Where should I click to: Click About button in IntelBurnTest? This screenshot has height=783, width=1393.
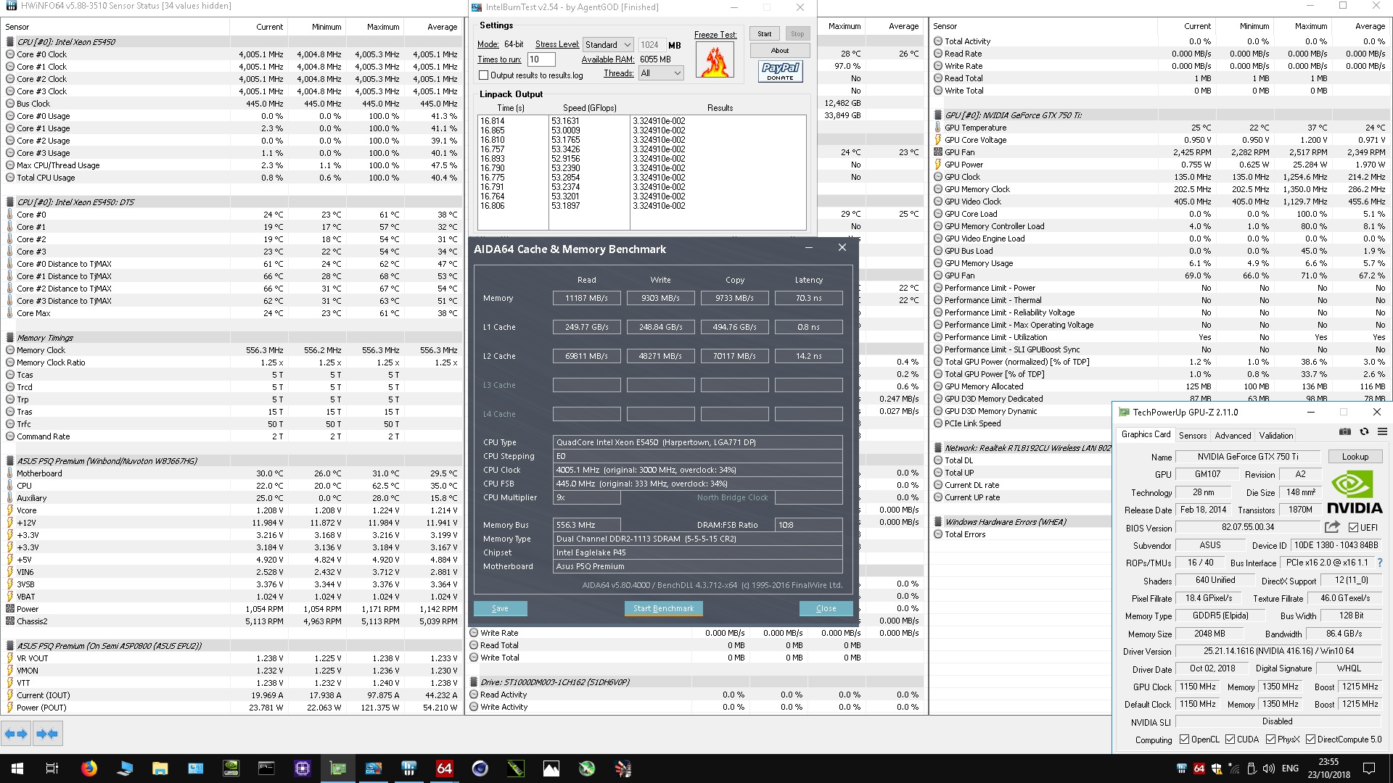click(780, 51)
